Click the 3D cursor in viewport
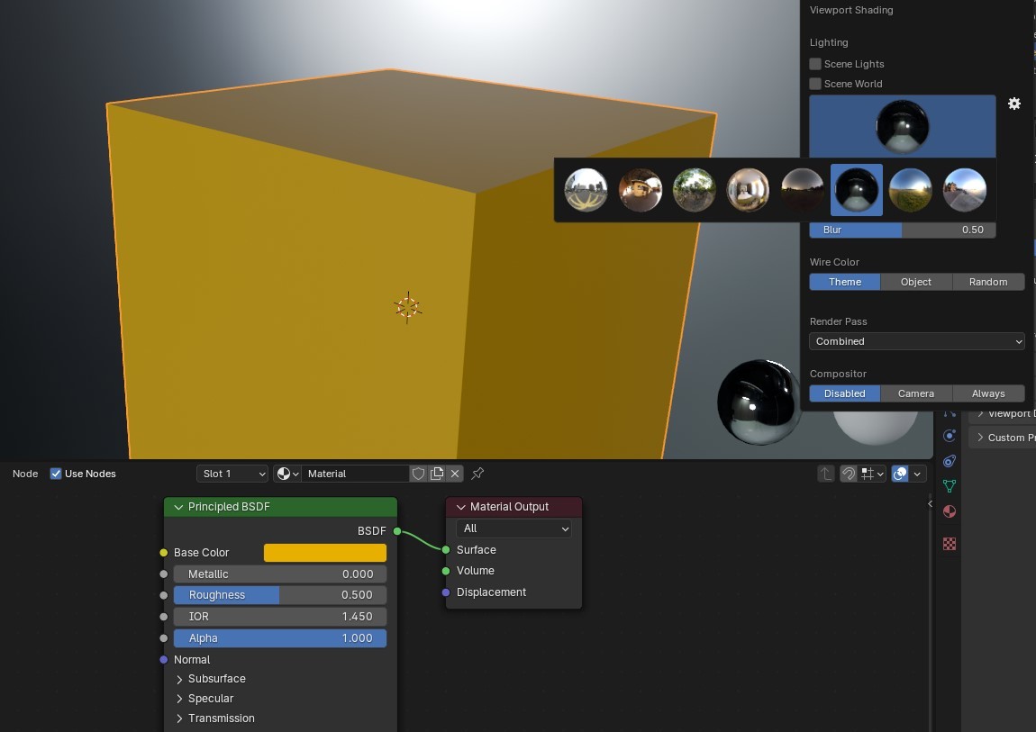The height and width of the screenshot is (732, 1036). pos(408,307)
